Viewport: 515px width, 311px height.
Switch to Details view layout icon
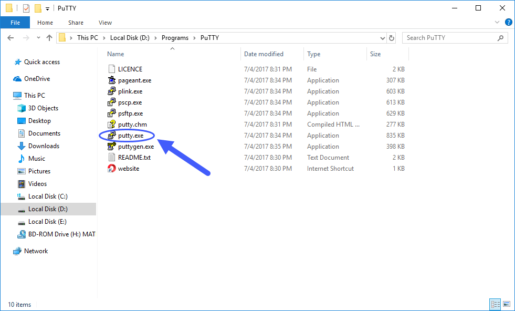coord(495,304)
